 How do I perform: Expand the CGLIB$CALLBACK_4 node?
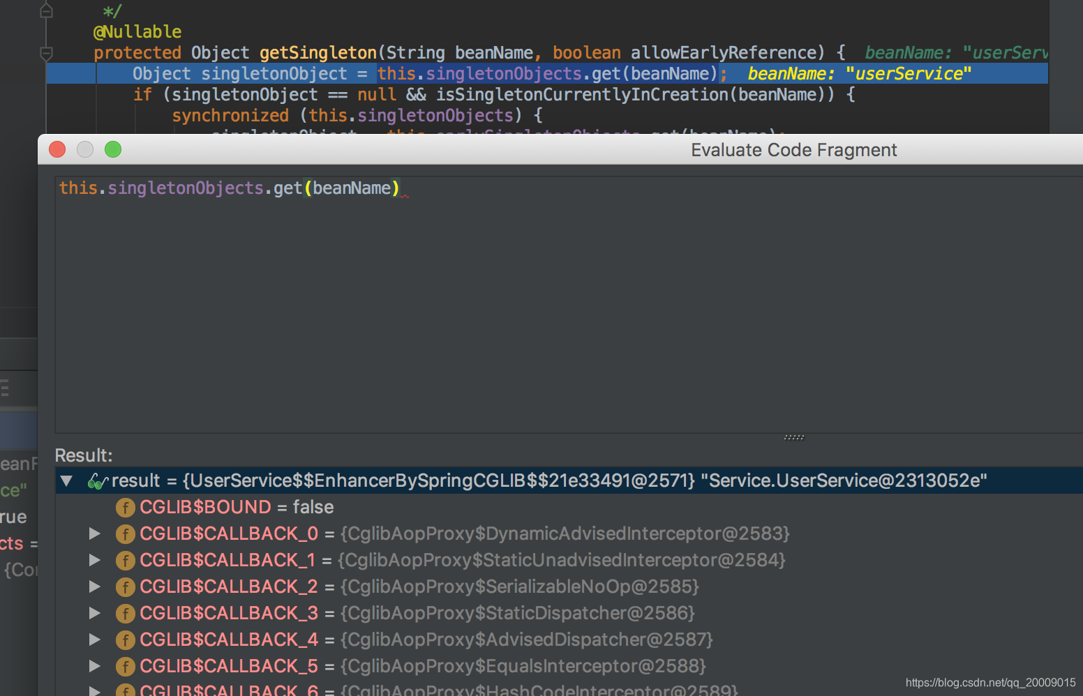pyautogui.click(x=94, y=640)
